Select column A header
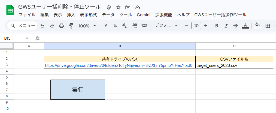276x113 pixels. tap(29, 46)
